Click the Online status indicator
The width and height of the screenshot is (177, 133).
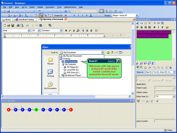[x=168, y=130]
